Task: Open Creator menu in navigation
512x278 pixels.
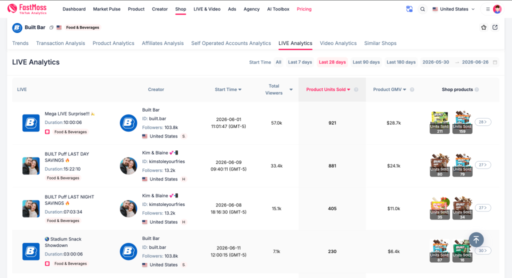Action: point(159,9)
